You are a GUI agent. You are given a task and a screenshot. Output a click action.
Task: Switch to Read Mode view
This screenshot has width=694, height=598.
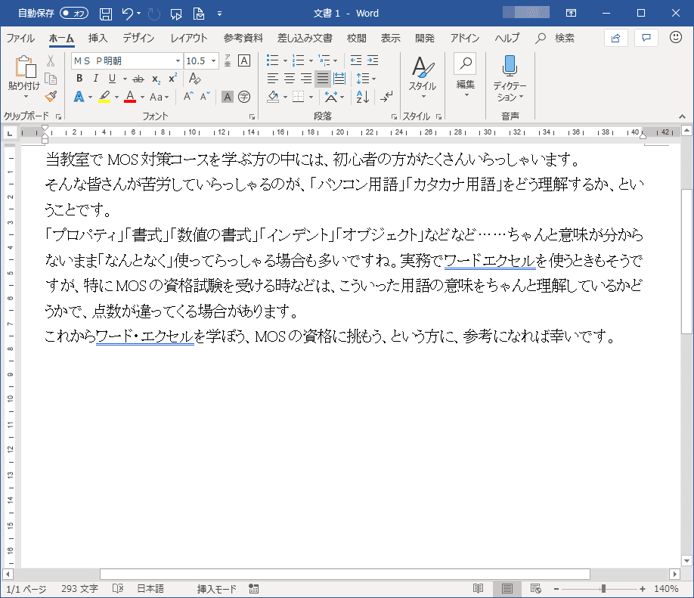point(478,589)
